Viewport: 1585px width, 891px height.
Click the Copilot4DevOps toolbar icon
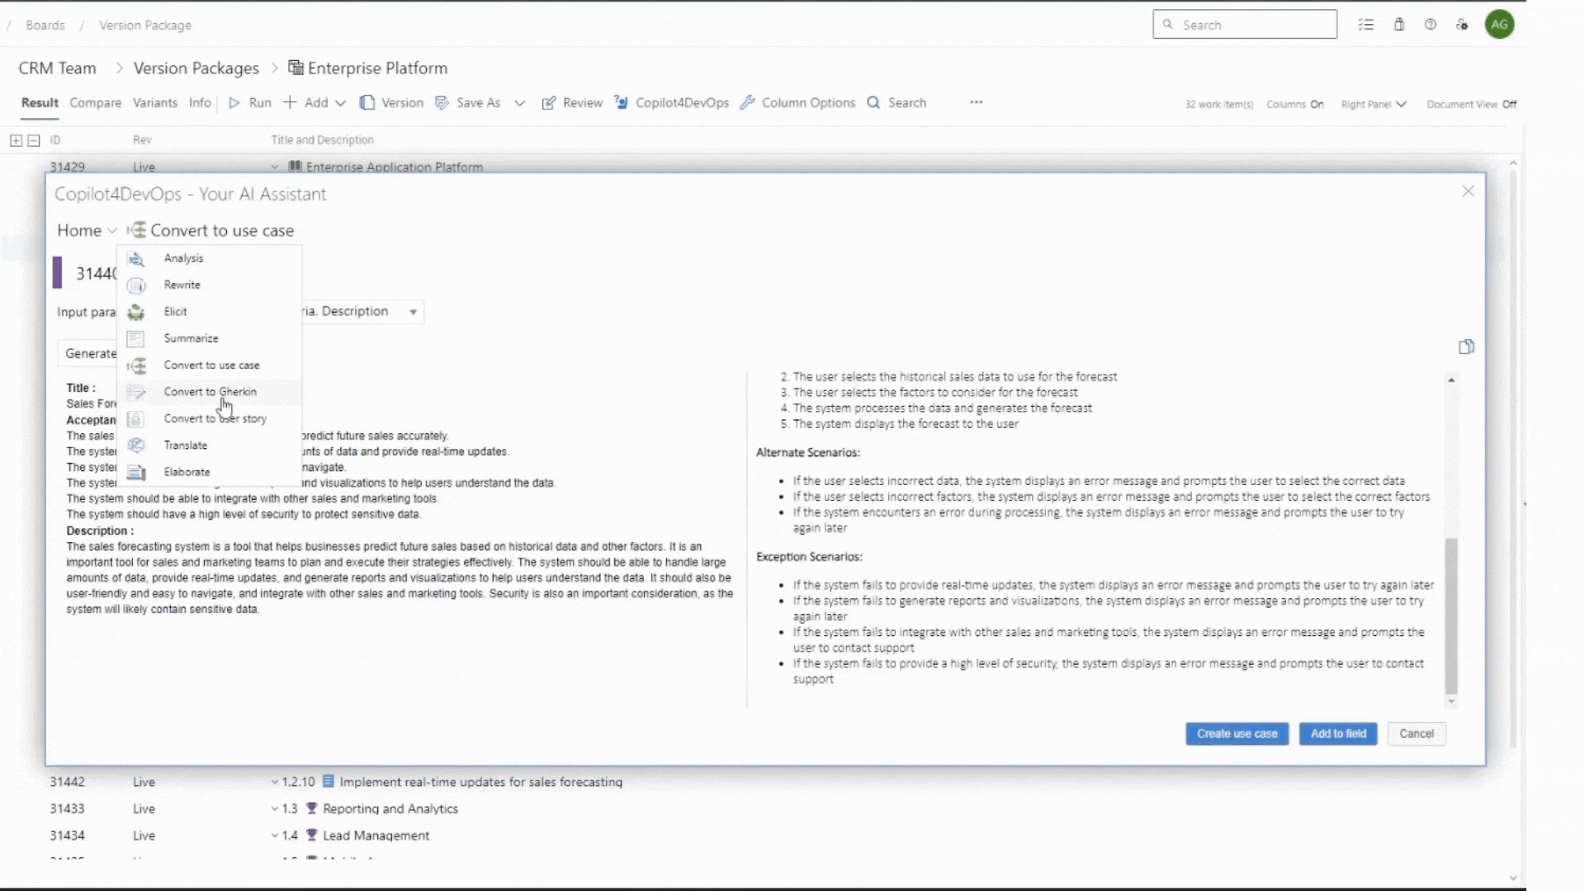point(622,102)
